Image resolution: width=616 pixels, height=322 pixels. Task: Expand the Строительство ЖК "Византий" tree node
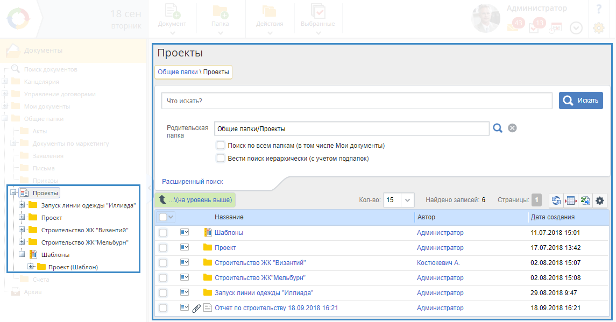(22, 230)
